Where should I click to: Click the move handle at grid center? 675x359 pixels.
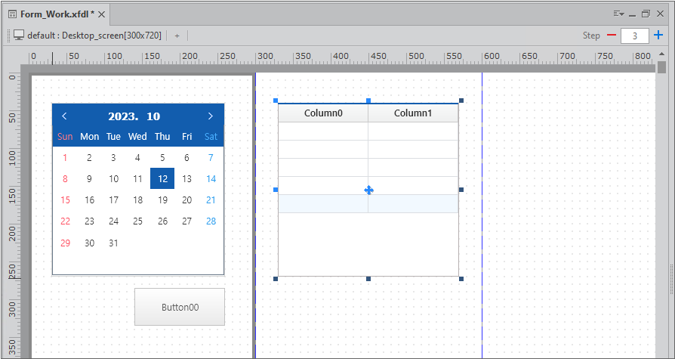pyautogui.click(x=368, y=190)
